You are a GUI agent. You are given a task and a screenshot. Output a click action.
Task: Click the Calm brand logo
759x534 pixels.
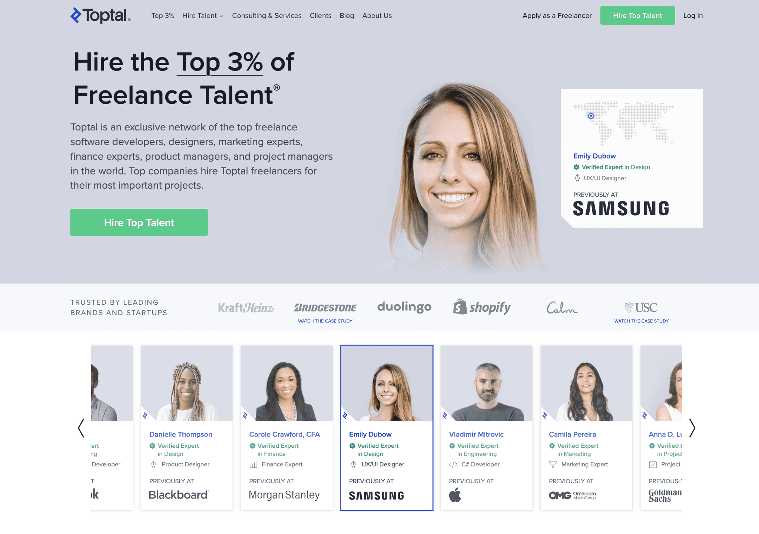[562, 308]
